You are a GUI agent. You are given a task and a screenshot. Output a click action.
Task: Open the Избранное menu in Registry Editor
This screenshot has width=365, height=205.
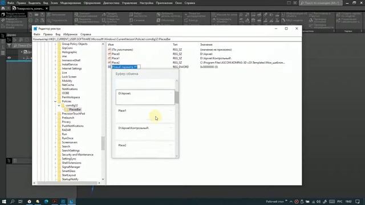coord(70,34)
